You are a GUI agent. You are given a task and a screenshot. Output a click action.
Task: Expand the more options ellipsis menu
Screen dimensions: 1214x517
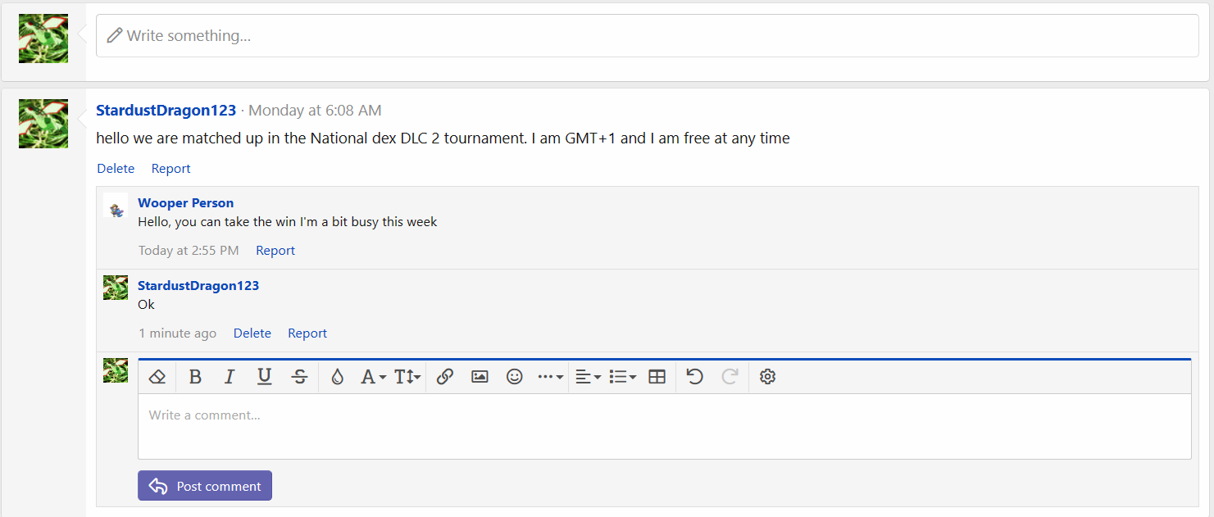550,377
